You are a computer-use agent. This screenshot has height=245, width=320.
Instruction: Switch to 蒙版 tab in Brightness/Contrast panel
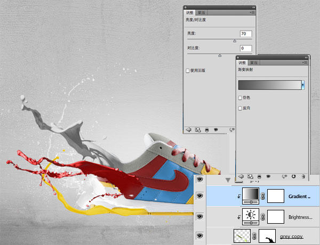(202, 13)
